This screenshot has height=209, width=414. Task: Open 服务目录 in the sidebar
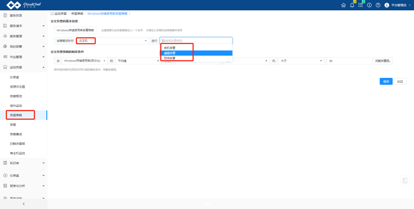point(16,15)
